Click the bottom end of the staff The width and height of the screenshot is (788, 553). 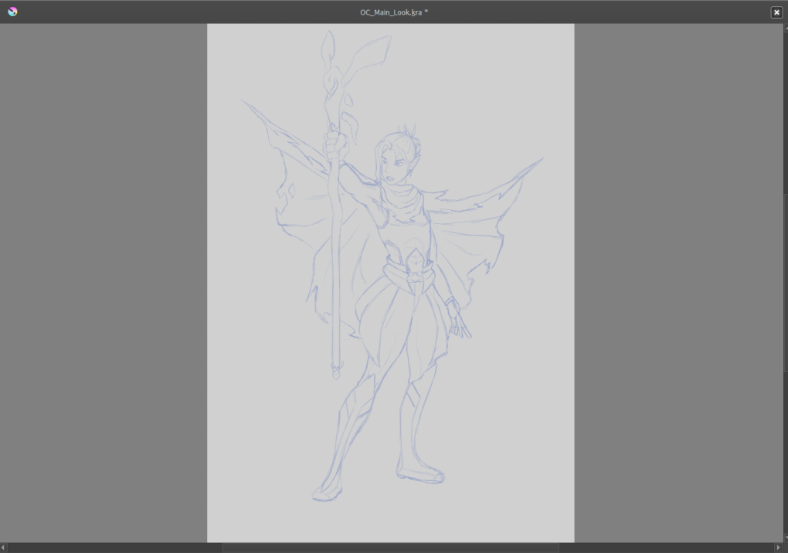coord(335,373)
